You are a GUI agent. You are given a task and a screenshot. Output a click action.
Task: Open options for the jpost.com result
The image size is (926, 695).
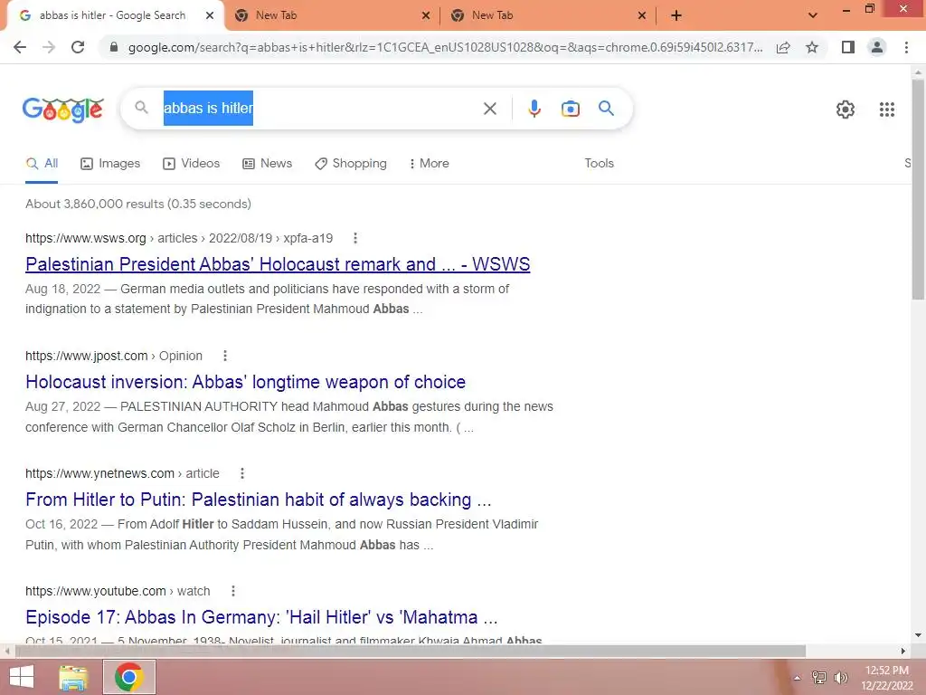coord(225,356)
